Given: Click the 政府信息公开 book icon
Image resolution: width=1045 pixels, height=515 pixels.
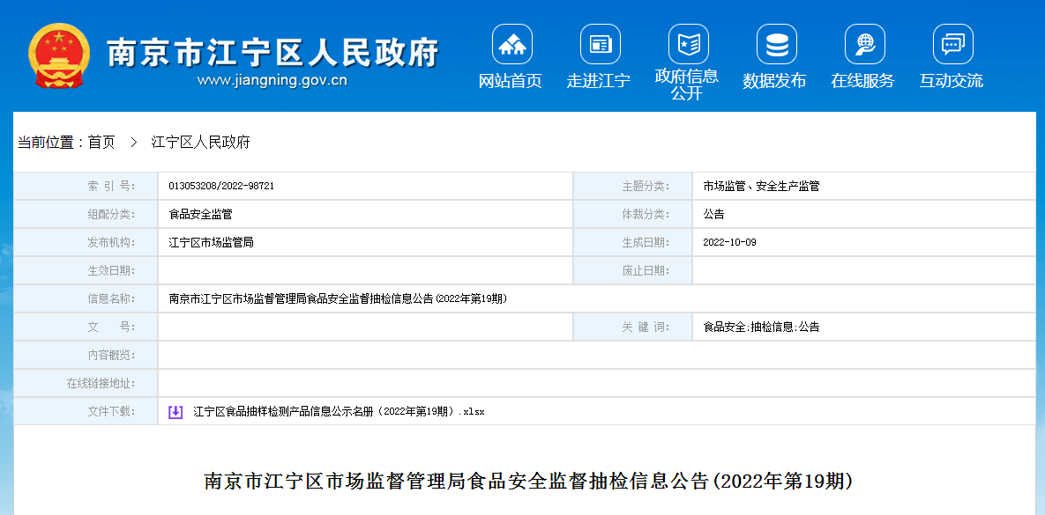Looking at the screenshot, I should [689, 44].
